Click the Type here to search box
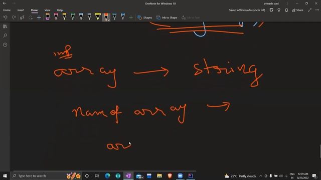Screen dimensions: 321x180 [46, 175]
